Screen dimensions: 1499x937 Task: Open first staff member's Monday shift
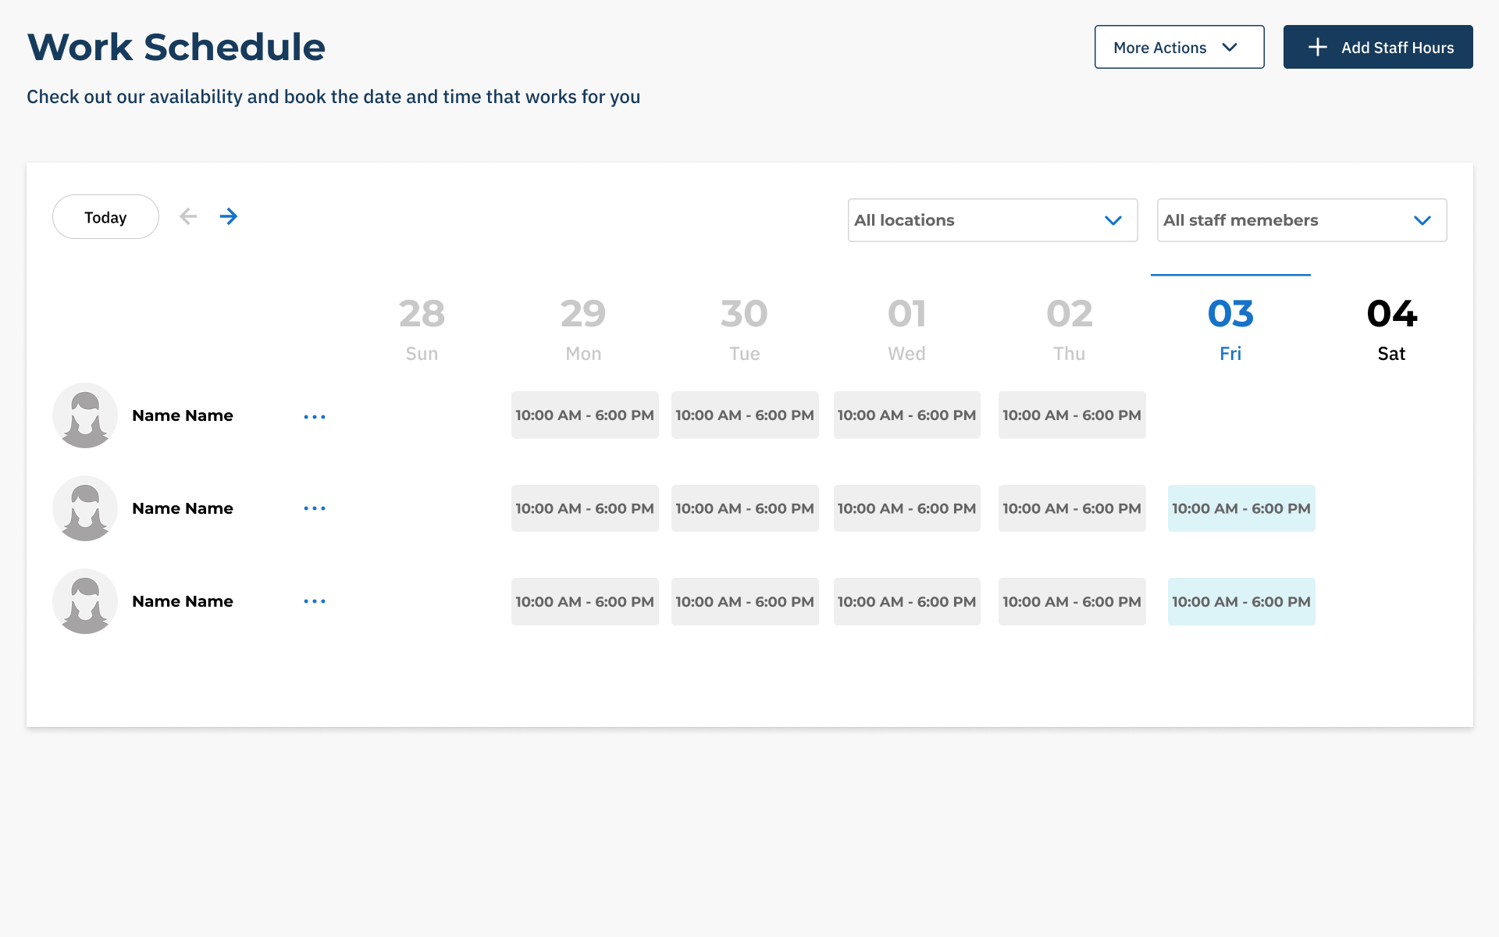point(585,415)
